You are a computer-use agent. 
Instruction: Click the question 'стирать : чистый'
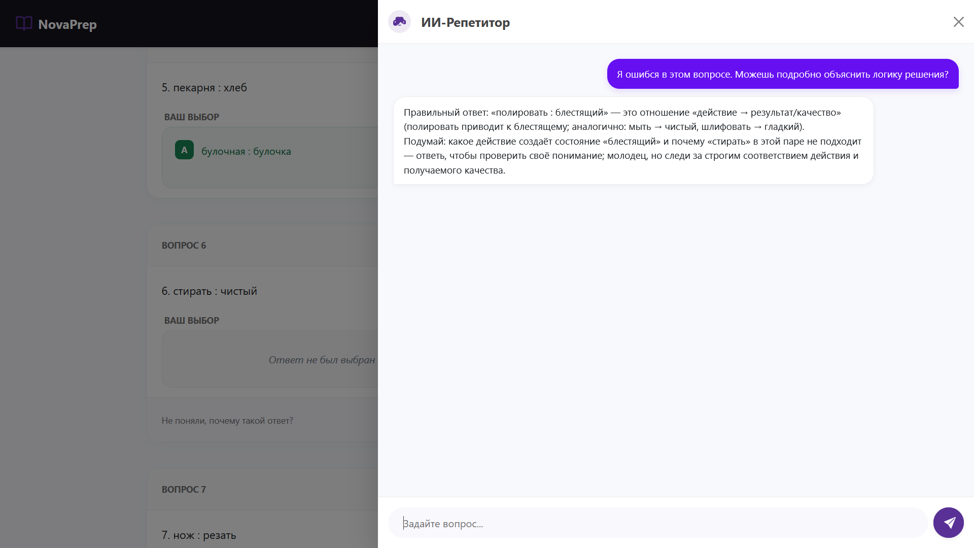[210, 291]
